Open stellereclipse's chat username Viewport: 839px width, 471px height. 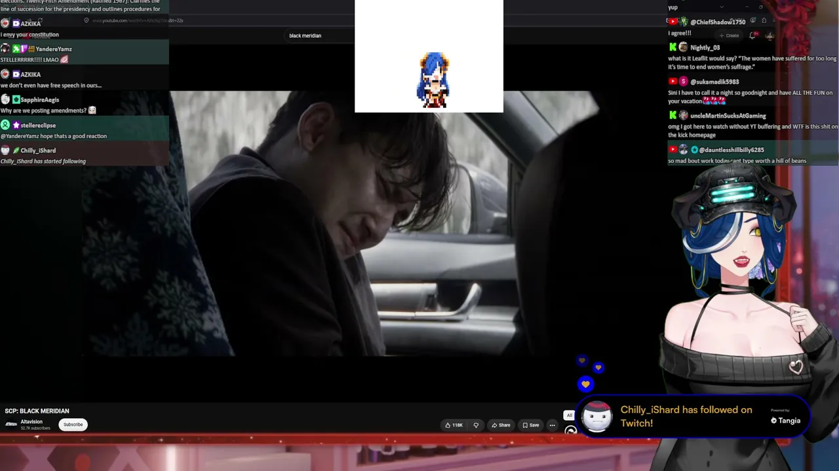[x=39, y=126]
